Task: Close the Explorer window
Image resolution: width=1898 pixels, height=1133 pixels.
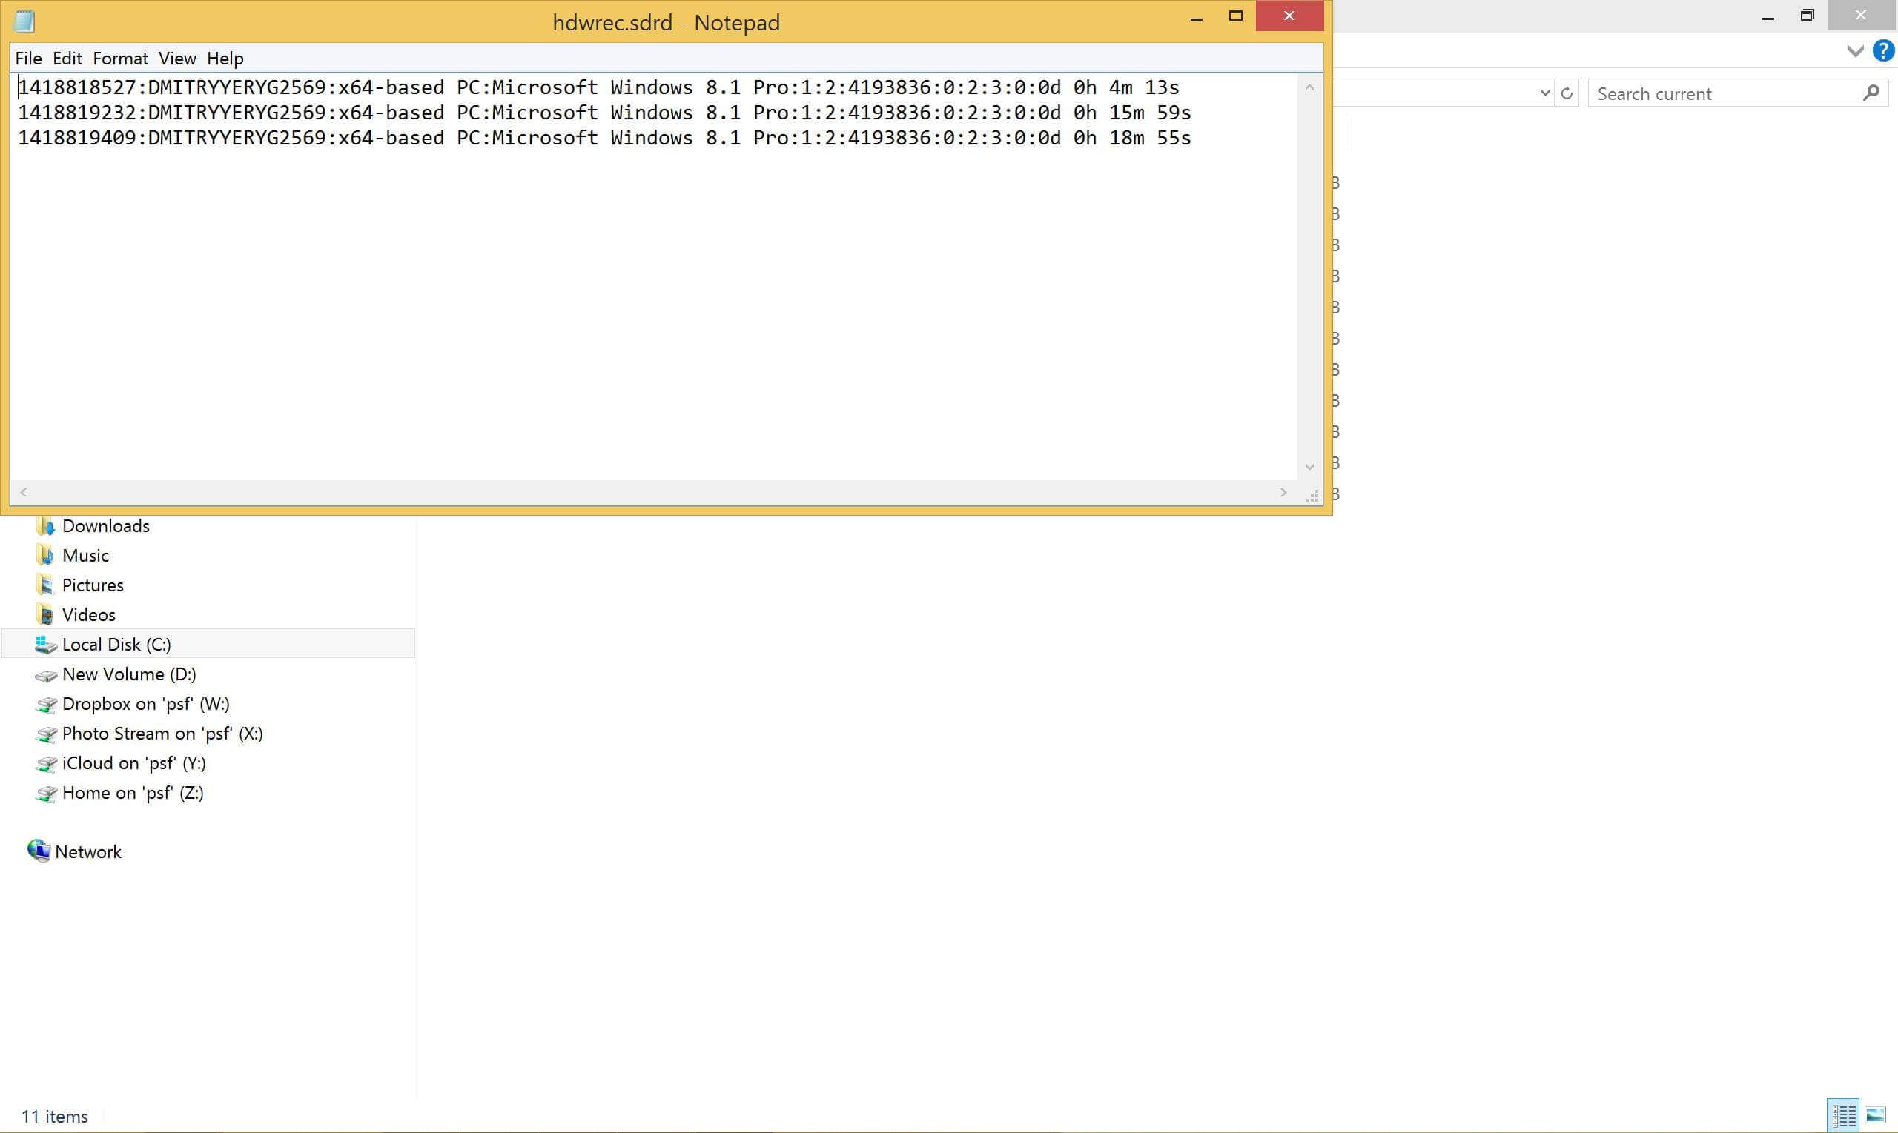Action: (1862, 16)
